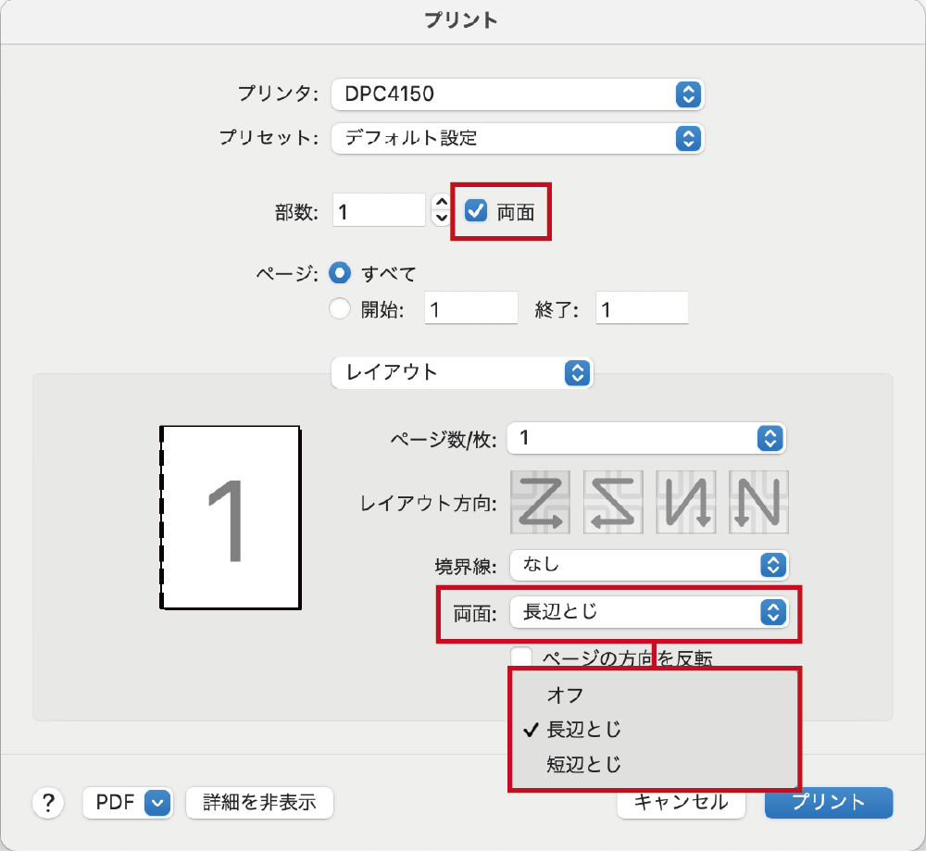926x851 pixels.
Task: Open the プリセット デフォルト設定 dropdown
Action: pyautogui.click(x=518, y=138)
